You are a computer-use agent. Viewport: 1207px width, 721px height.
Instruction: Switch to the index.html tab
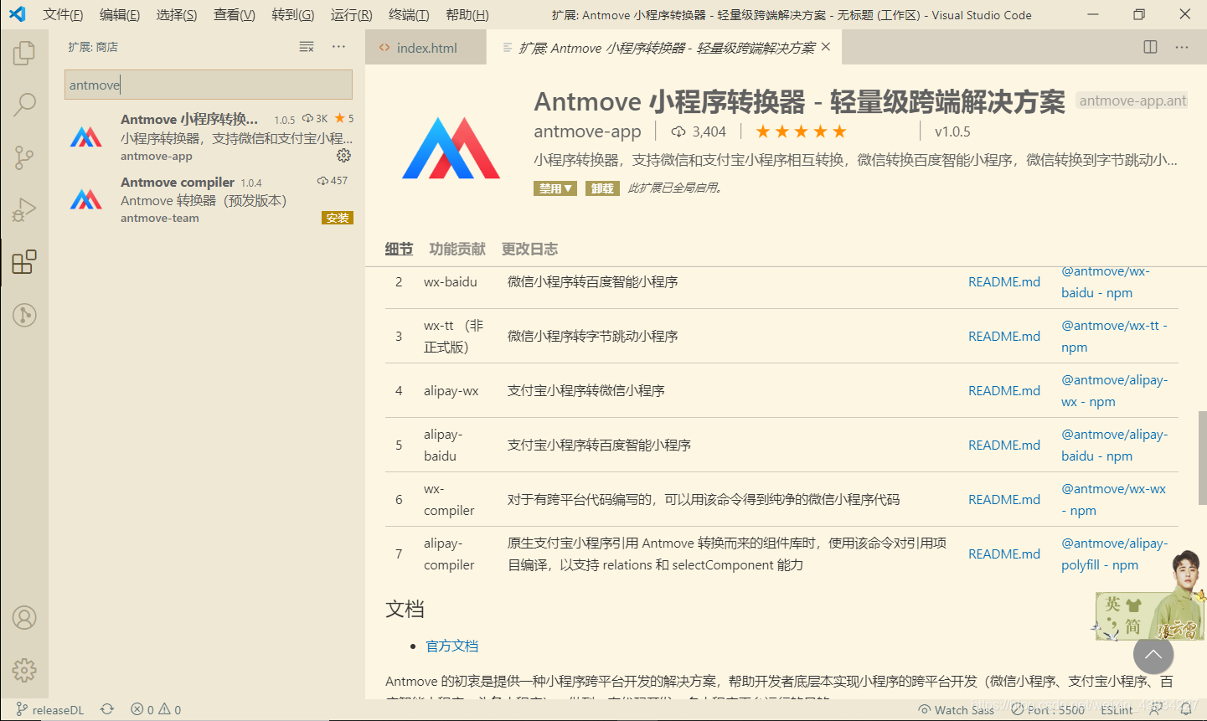click(x=426, y=48)
